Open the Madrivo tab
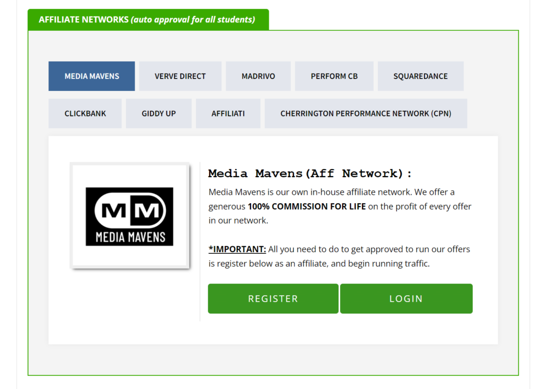The width and height of the screenshot is (545, 389). pyautogui.click(x=258, y=76)
